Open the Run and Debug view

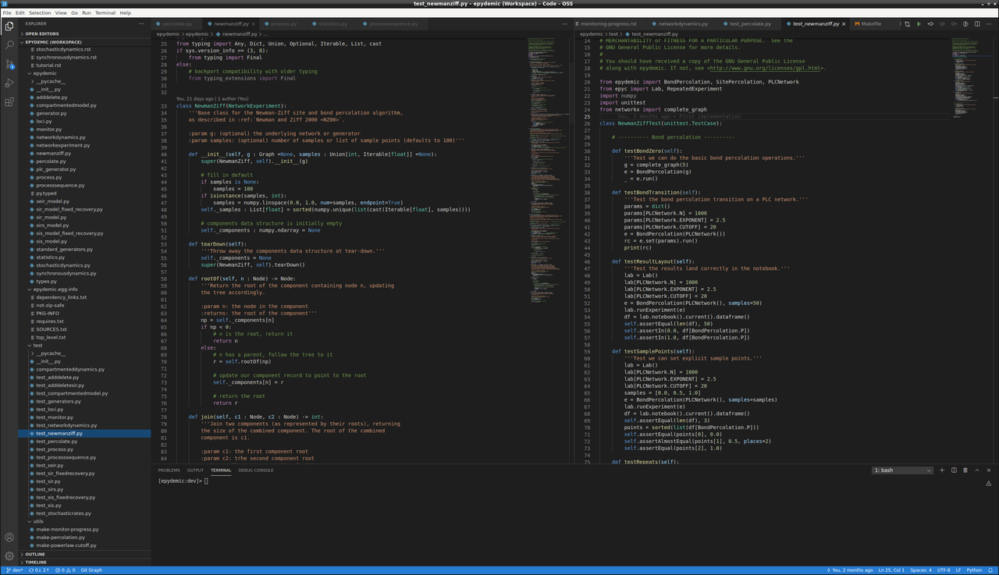[9, 83]
